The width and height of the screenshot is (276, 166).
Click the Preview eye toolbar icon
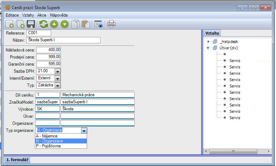tap(98, 24)
